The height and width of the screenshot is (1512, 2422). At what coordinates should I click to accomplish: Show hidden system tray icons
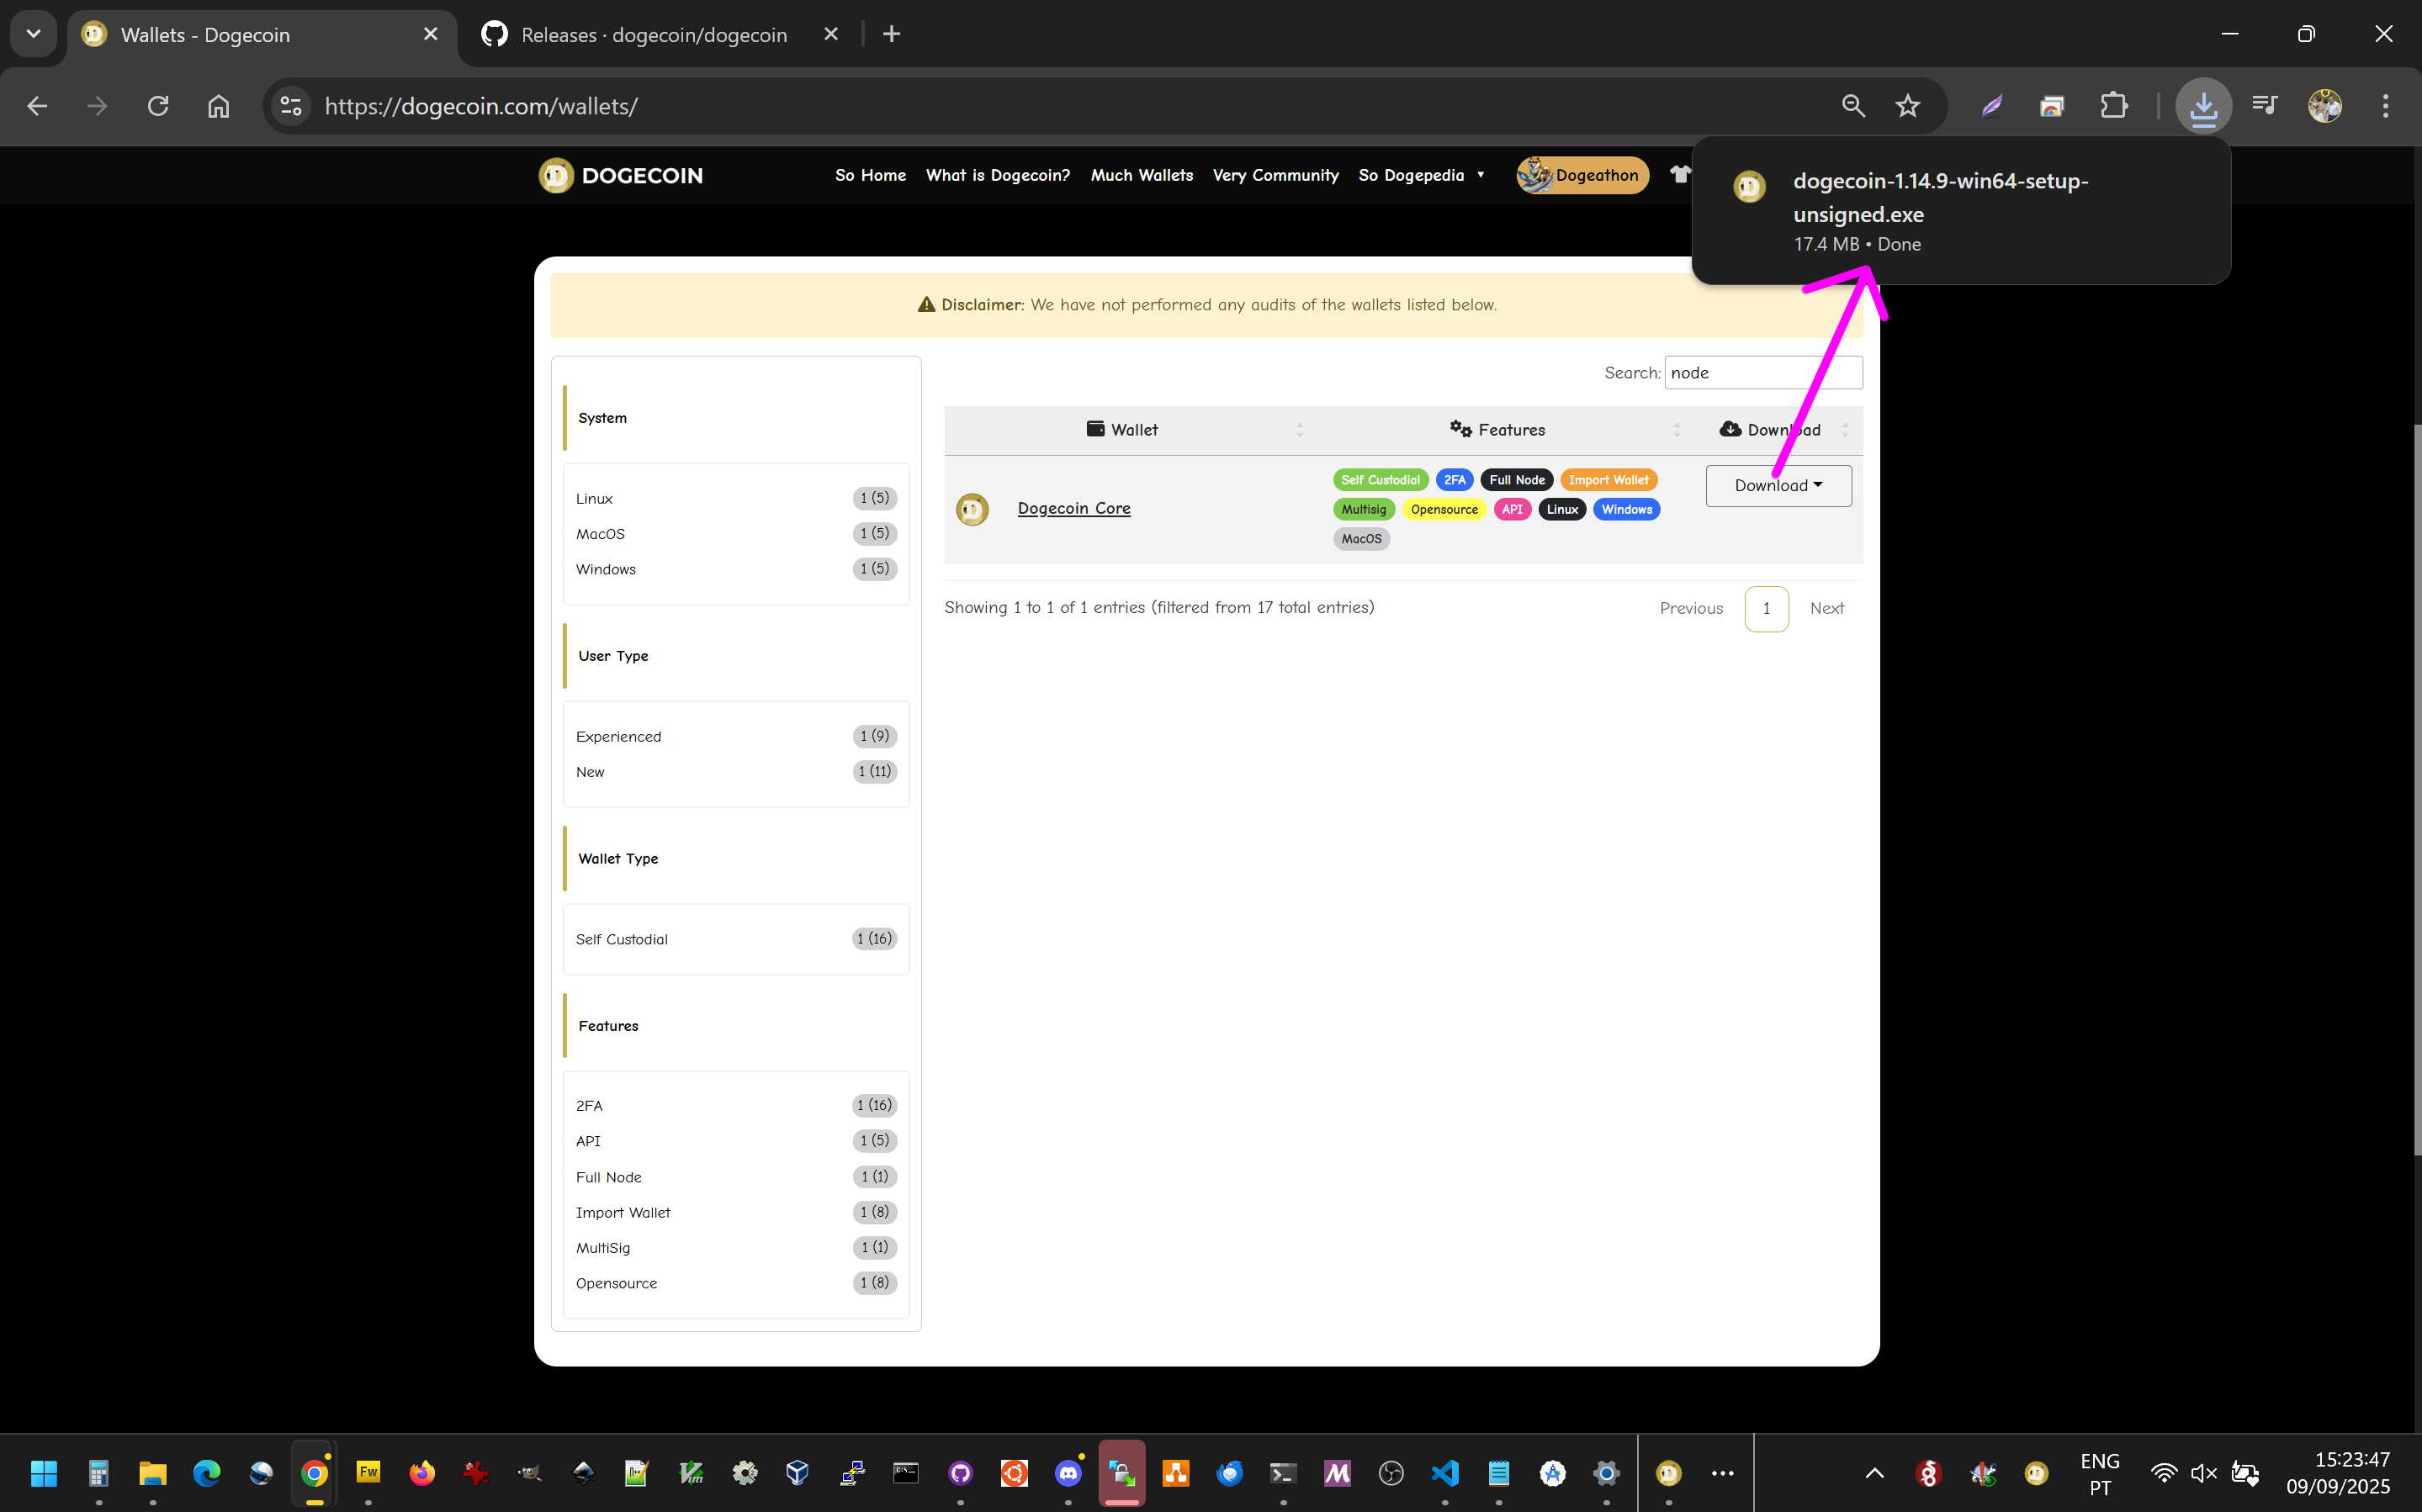(1875, 1473)
